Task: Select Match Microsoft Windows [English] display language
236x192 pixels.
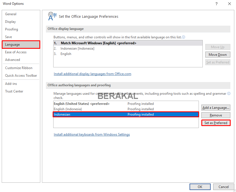Action: coord(128,43)
